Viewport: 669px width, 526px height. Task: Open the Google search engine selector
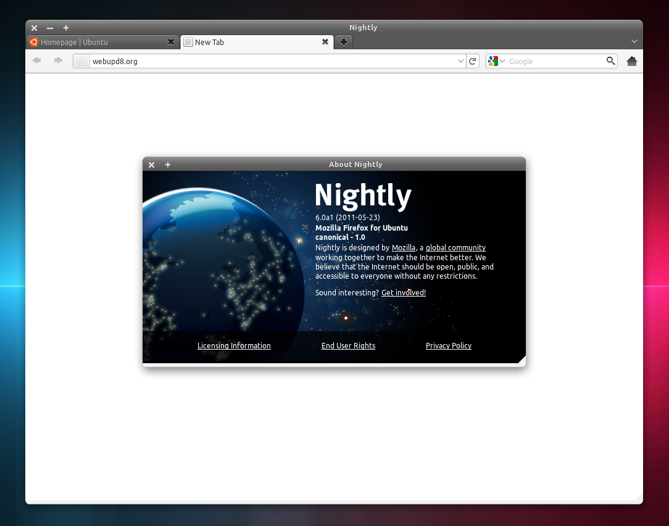[x=496, y=61]
